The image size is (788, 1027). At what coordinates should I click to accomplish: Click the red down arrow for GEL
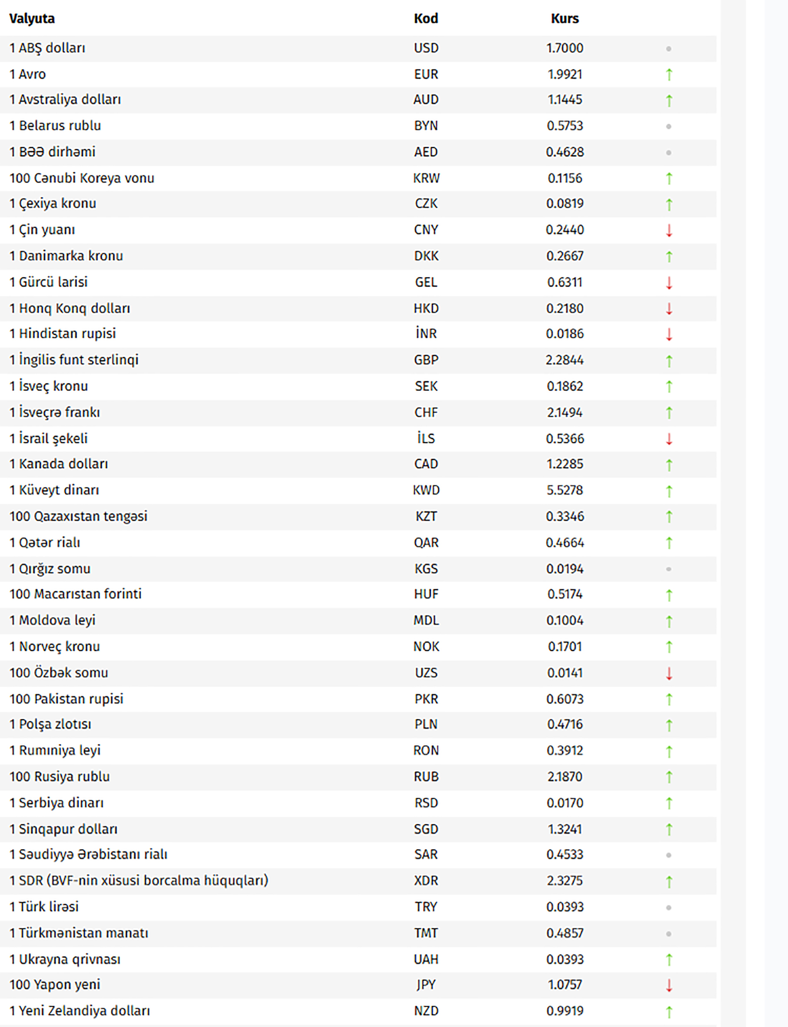[669, 283]
